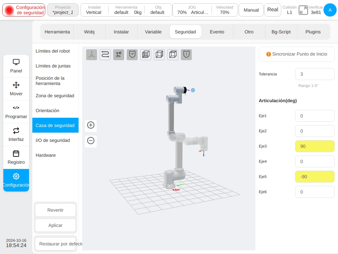Click the fullscreen expand arrows icon
This screenshot has height=254, width=338.
point(303,10)
